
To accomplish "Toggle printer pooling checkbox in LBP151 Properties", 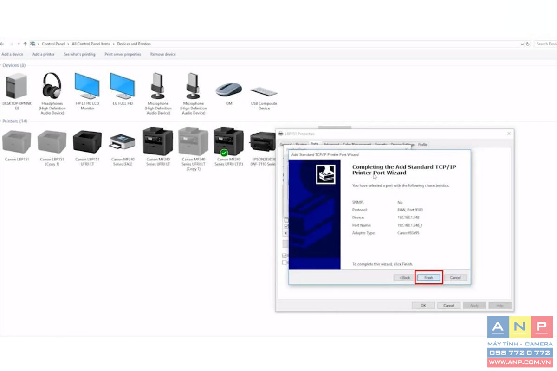I will [285, 262].
